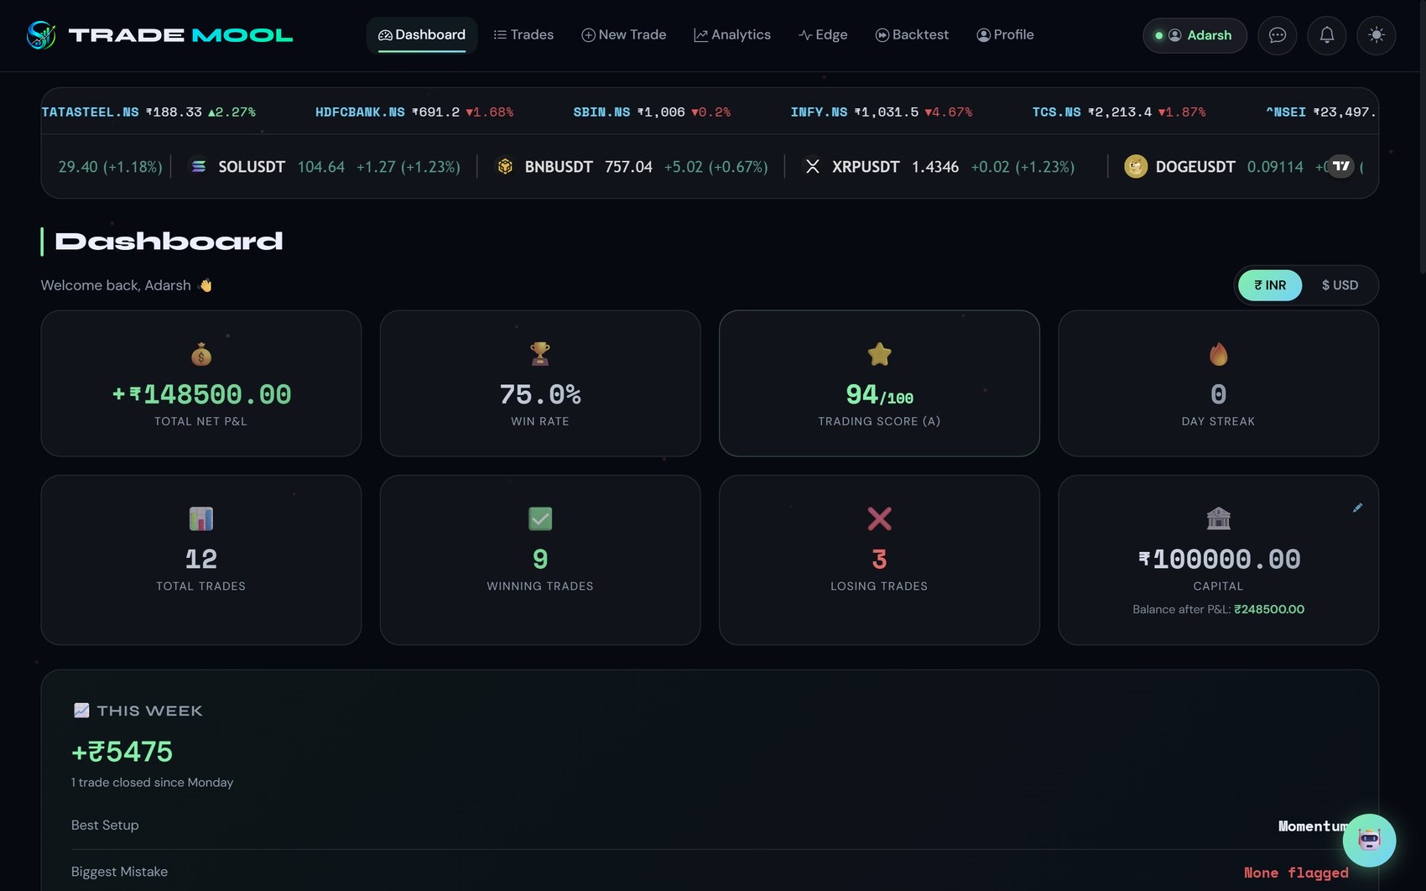1426x891 pixels.
Task: Navigate to the Edge tab
Action: coord(823,35)
